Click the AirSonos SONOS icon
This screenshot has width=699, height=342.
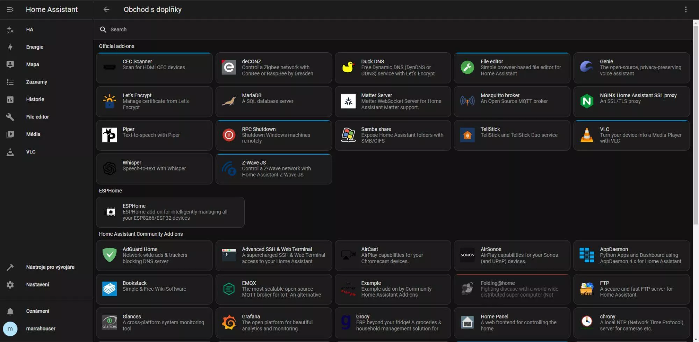click(467, 255)
